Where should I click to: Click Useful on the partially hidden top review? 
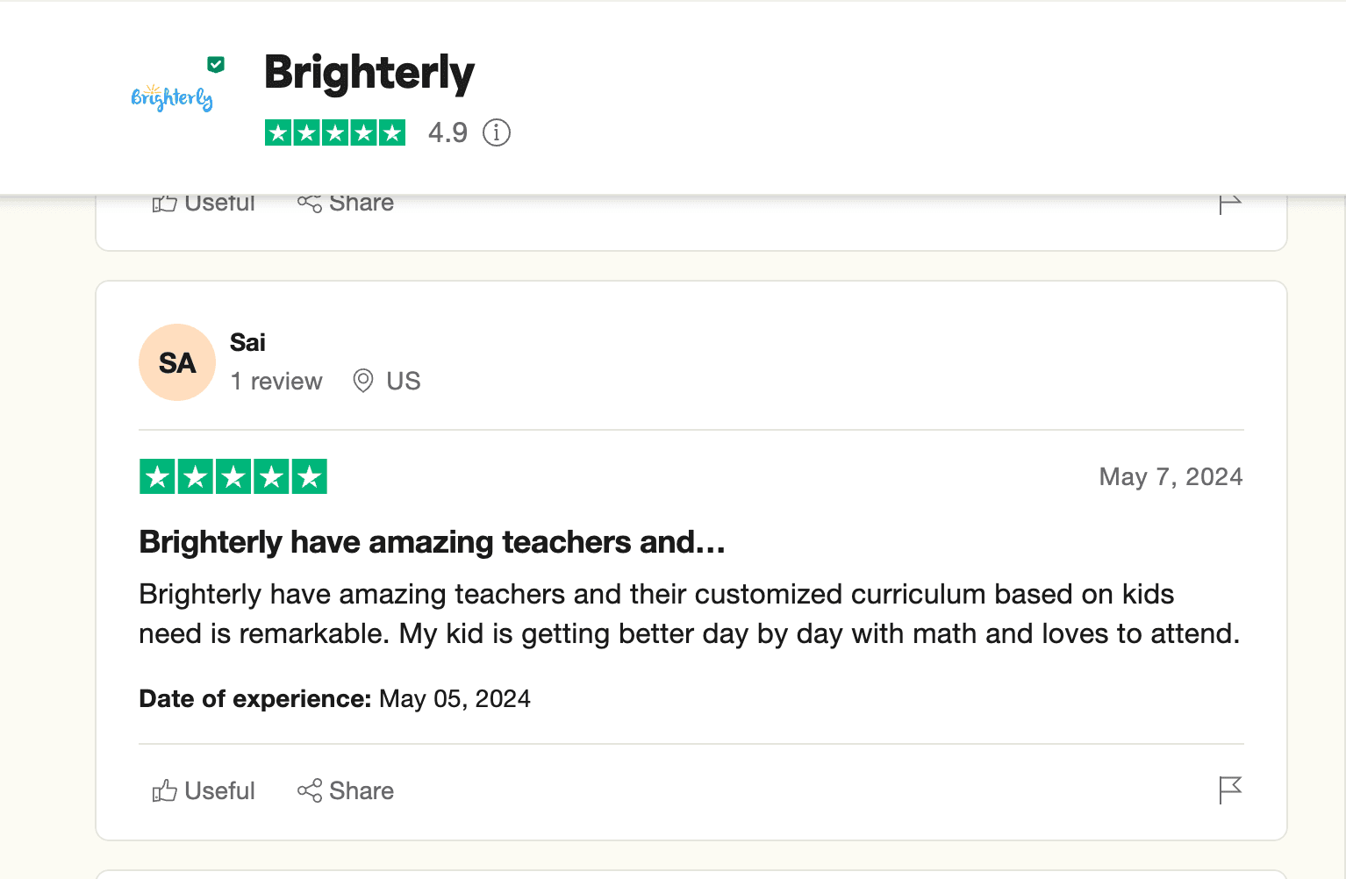(204, 204)
